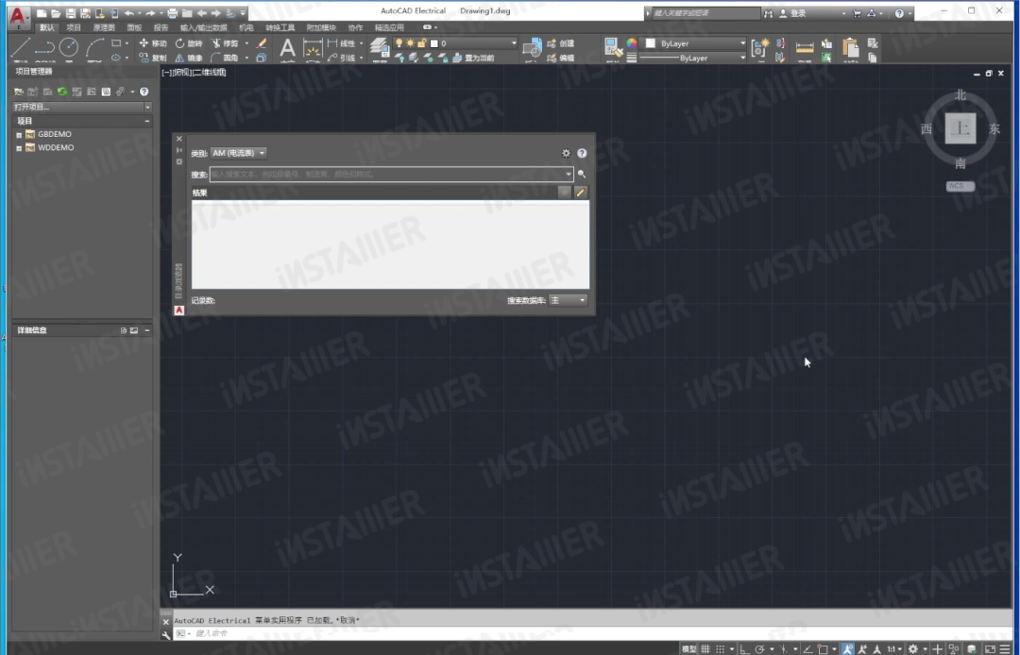Click the 编辑 block button
Screen dimensions: 1020x655
tap(561, 58)
